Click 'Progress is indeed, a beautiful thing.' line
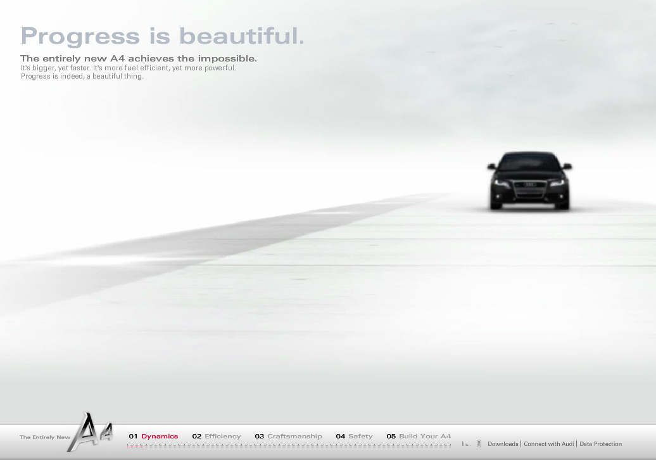Screen dimensions: 656x460 pos(82,76)
